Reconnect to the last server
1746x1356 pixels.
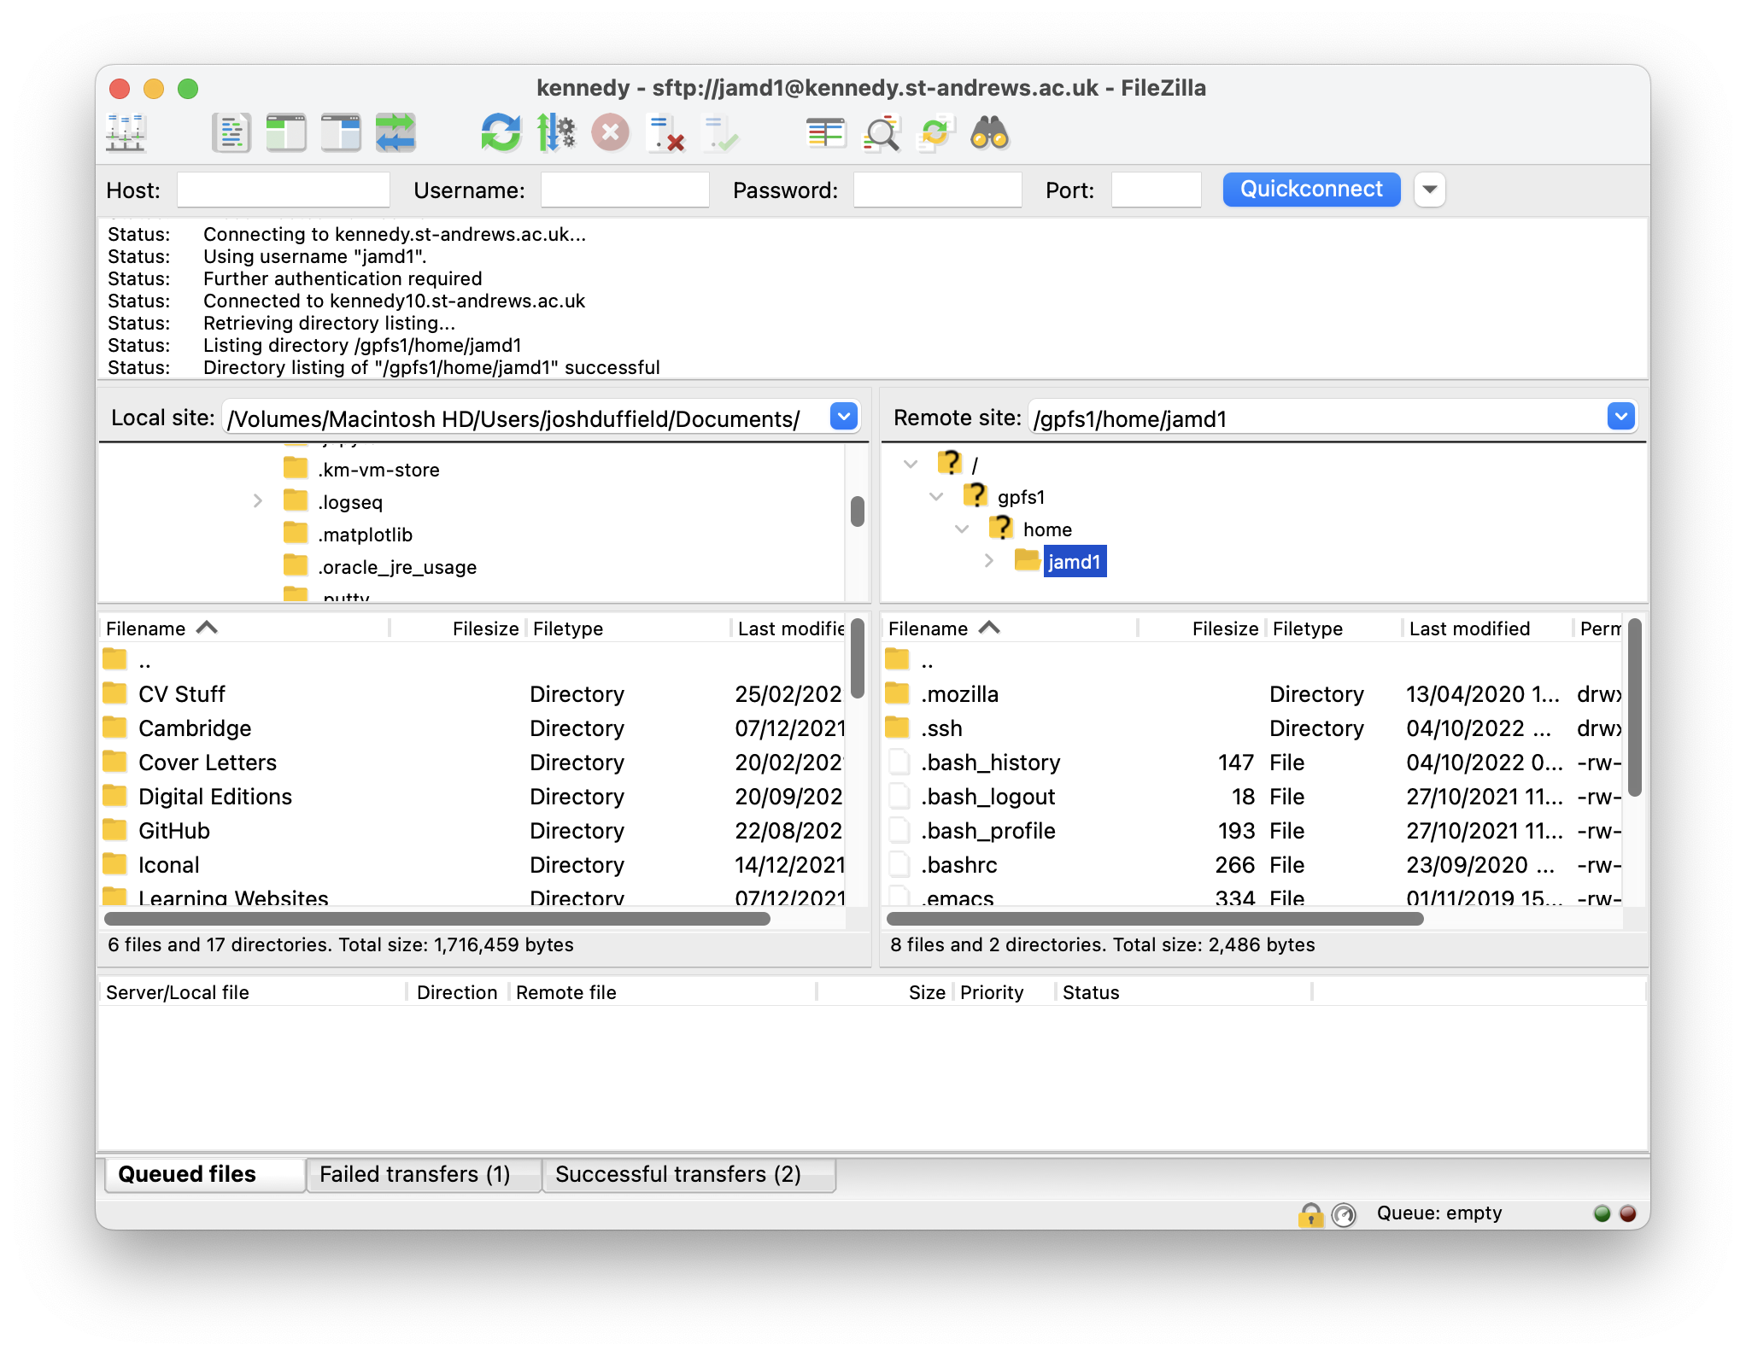coord(720,134)
